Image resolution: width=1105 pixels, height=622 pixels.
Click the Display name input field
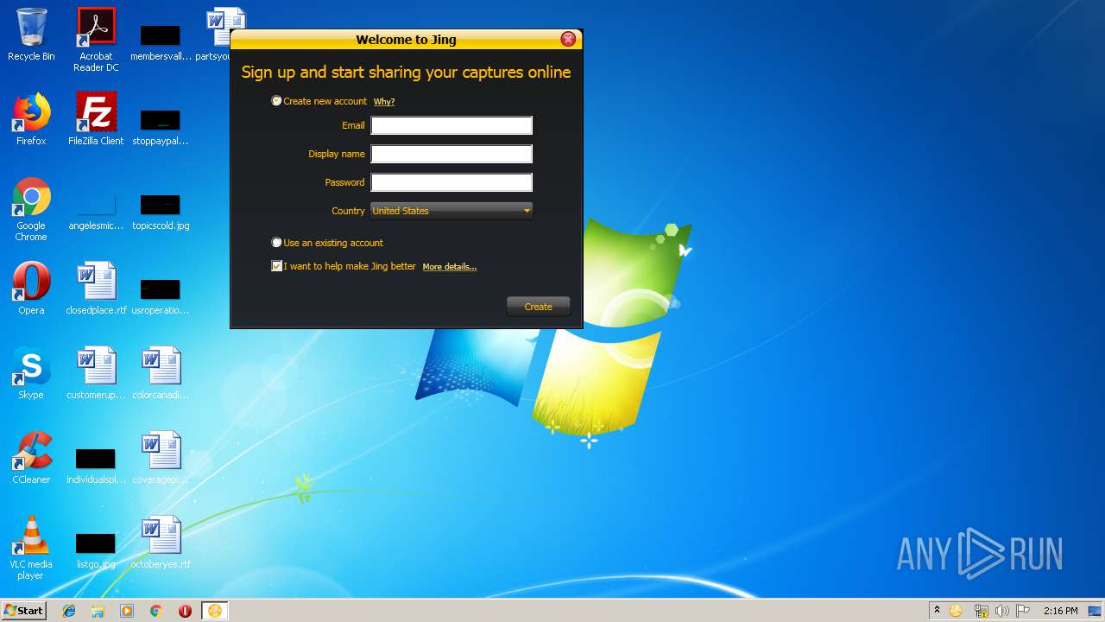tap(451, 155)
